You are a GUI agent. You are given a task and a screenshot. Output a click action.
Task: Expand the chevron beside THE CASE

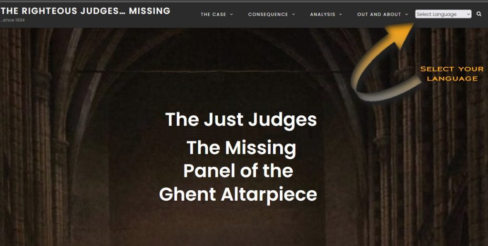tap(231, 14)
